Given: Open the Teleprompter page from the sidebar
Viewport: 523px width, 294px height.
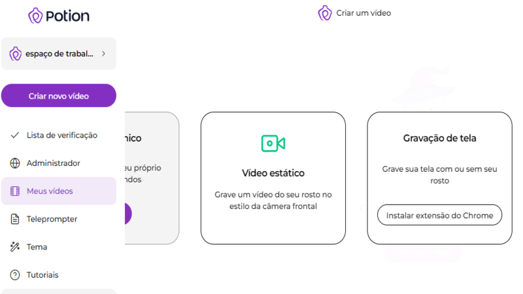Looking at the screenshot, I should 52,220.
